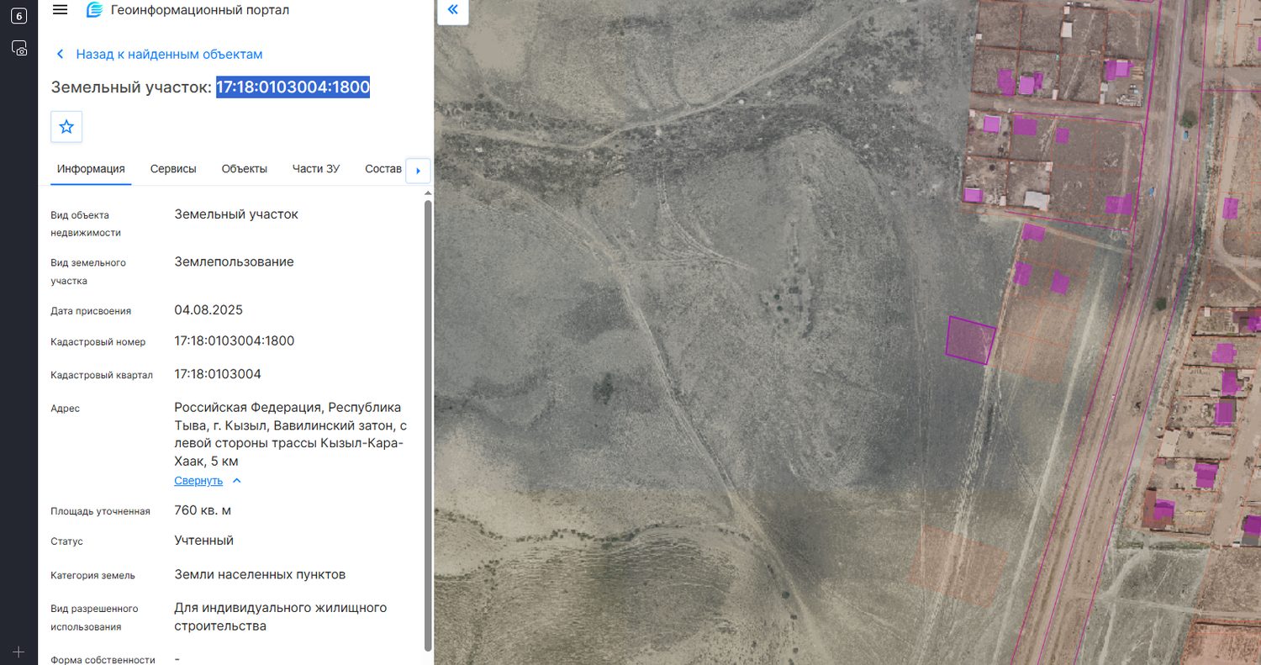Click the Назад к найденным объектам link
The image size is (1261, 665).
pyautogui.click(x=169, y=54)
